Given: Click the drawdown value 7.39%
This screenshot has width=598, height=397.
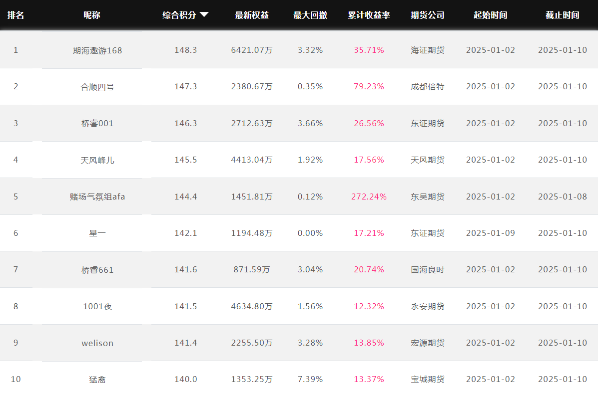Looking at the screenshot, I should point(310,380).
